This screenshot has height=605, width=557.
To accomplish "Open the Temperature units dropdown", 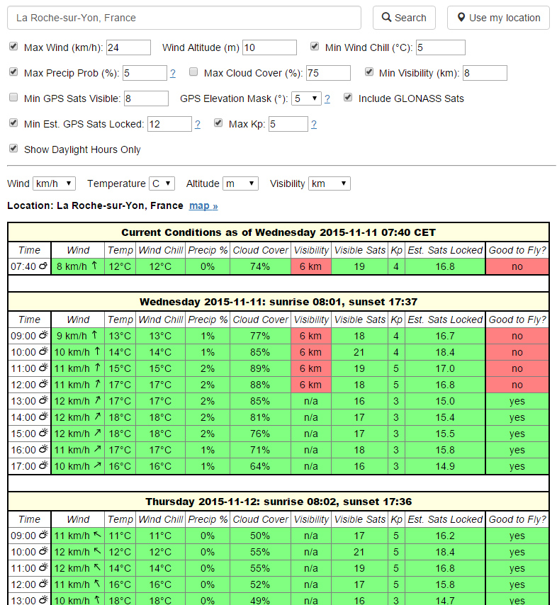I will point(162,183).
